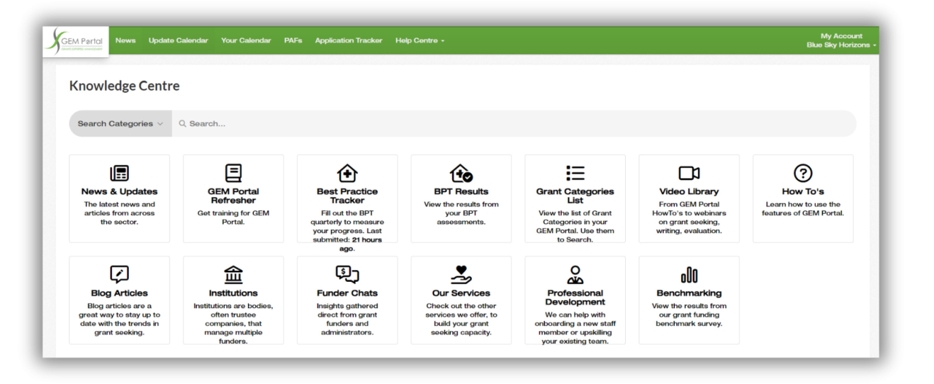Open Best Practice Tracker via its house icon

pyautogui.click(x=347, y=173)
